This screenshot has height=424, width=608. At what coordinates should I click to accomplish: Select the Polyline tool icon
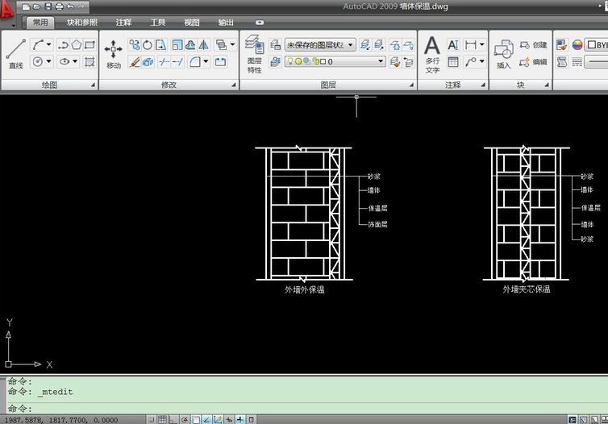point(63,45)
